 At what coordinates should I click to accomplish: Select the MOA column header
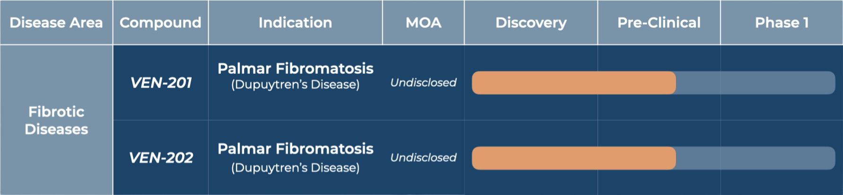(x=423, y=23)
